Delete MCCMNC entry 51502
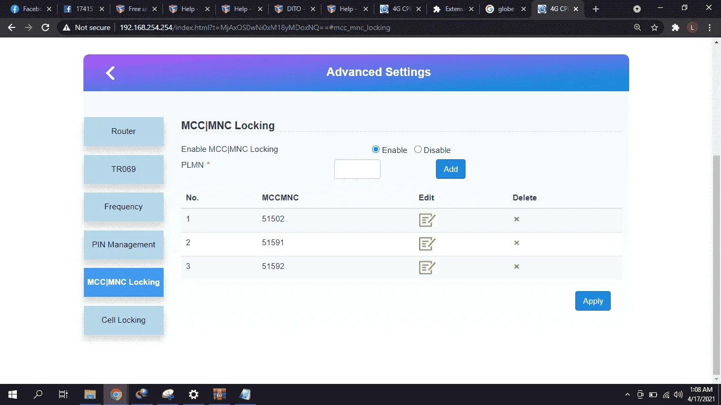The width and height of the screenshot is (721, 405). click(x=517, y=219)
